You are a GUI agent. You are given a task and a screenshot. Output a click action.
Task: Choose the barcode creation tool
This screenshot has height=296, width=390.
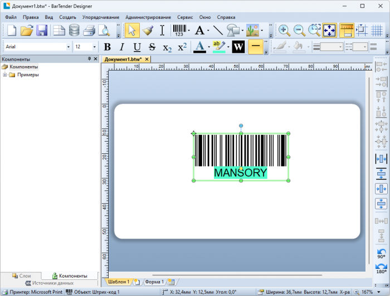click(179, 31)
